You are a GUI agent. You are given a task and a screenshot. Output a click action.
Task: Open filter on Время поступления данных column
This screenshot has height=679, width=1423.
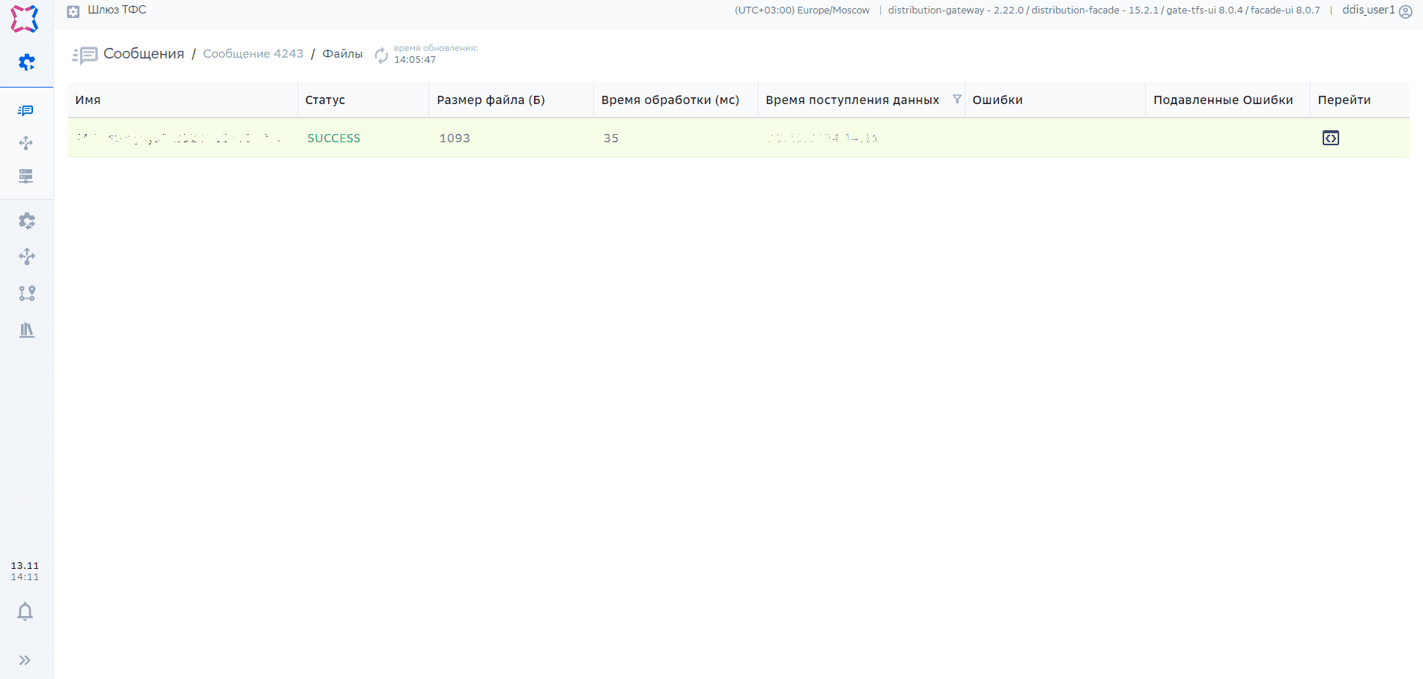tap(956, 100)
